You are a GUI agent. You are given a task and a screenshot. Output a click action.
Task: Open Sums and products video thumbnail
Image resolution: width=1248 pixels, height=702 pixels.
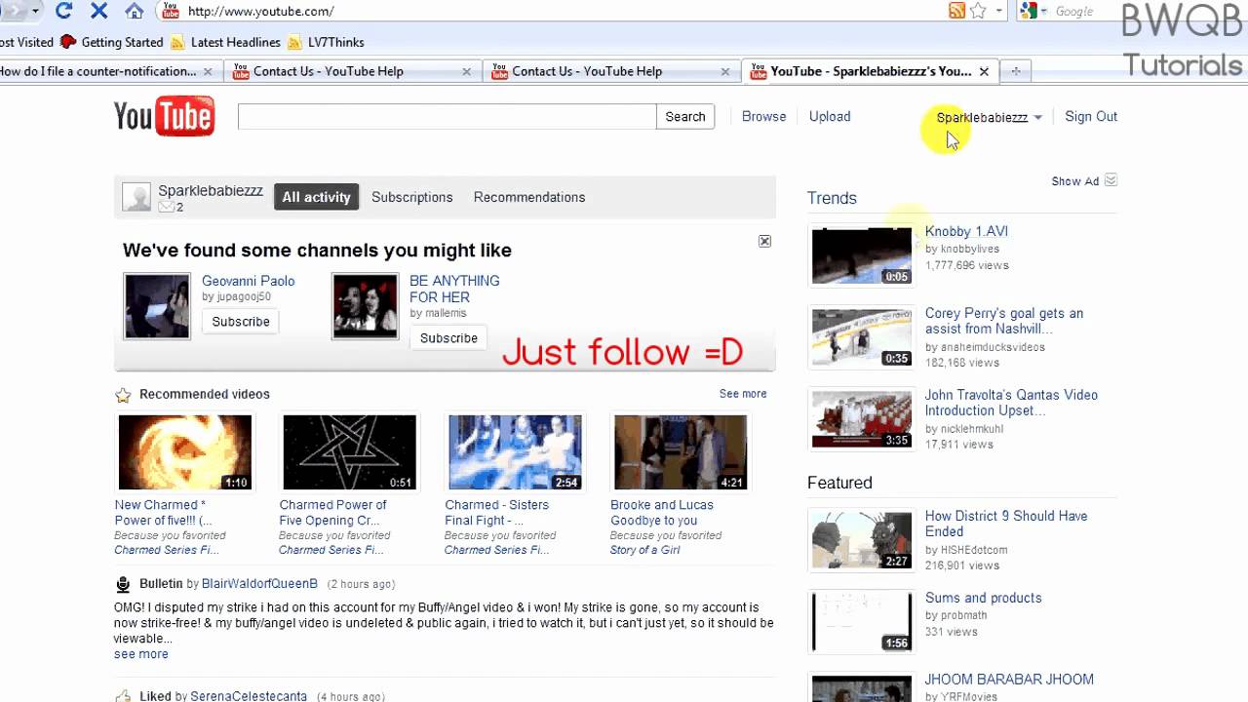coord(862,622)
